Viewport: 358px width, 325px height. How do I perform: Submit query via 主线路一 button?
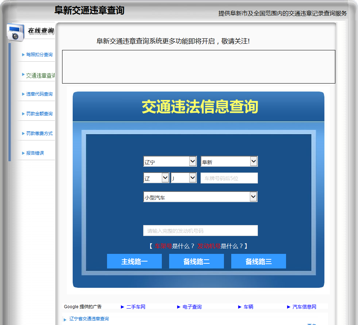click(134, 261)
